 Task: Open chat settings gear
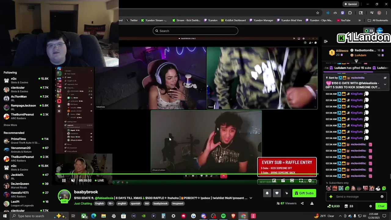(371, 206)
